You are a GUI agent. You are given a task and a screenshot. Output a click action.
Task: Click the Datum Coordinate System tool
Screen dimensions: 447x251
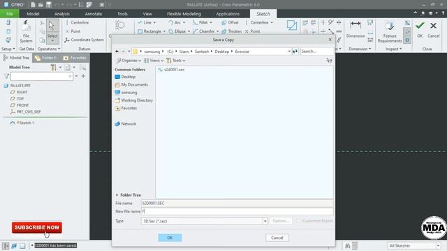(84, 40)
